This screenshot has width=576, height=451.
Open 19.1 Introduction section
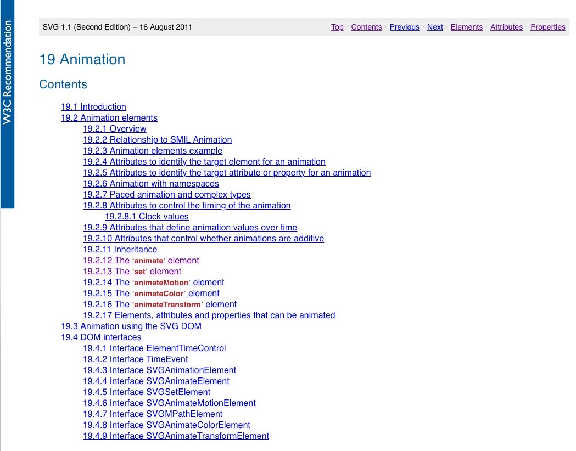tap(93, 107)
